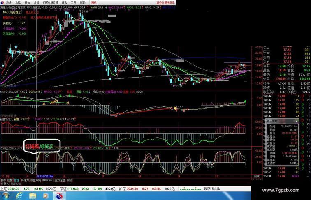Switch to 操盘系统 indicator tab
The height and width of the screenshot is (200, 311).
[x=36, y=180]
